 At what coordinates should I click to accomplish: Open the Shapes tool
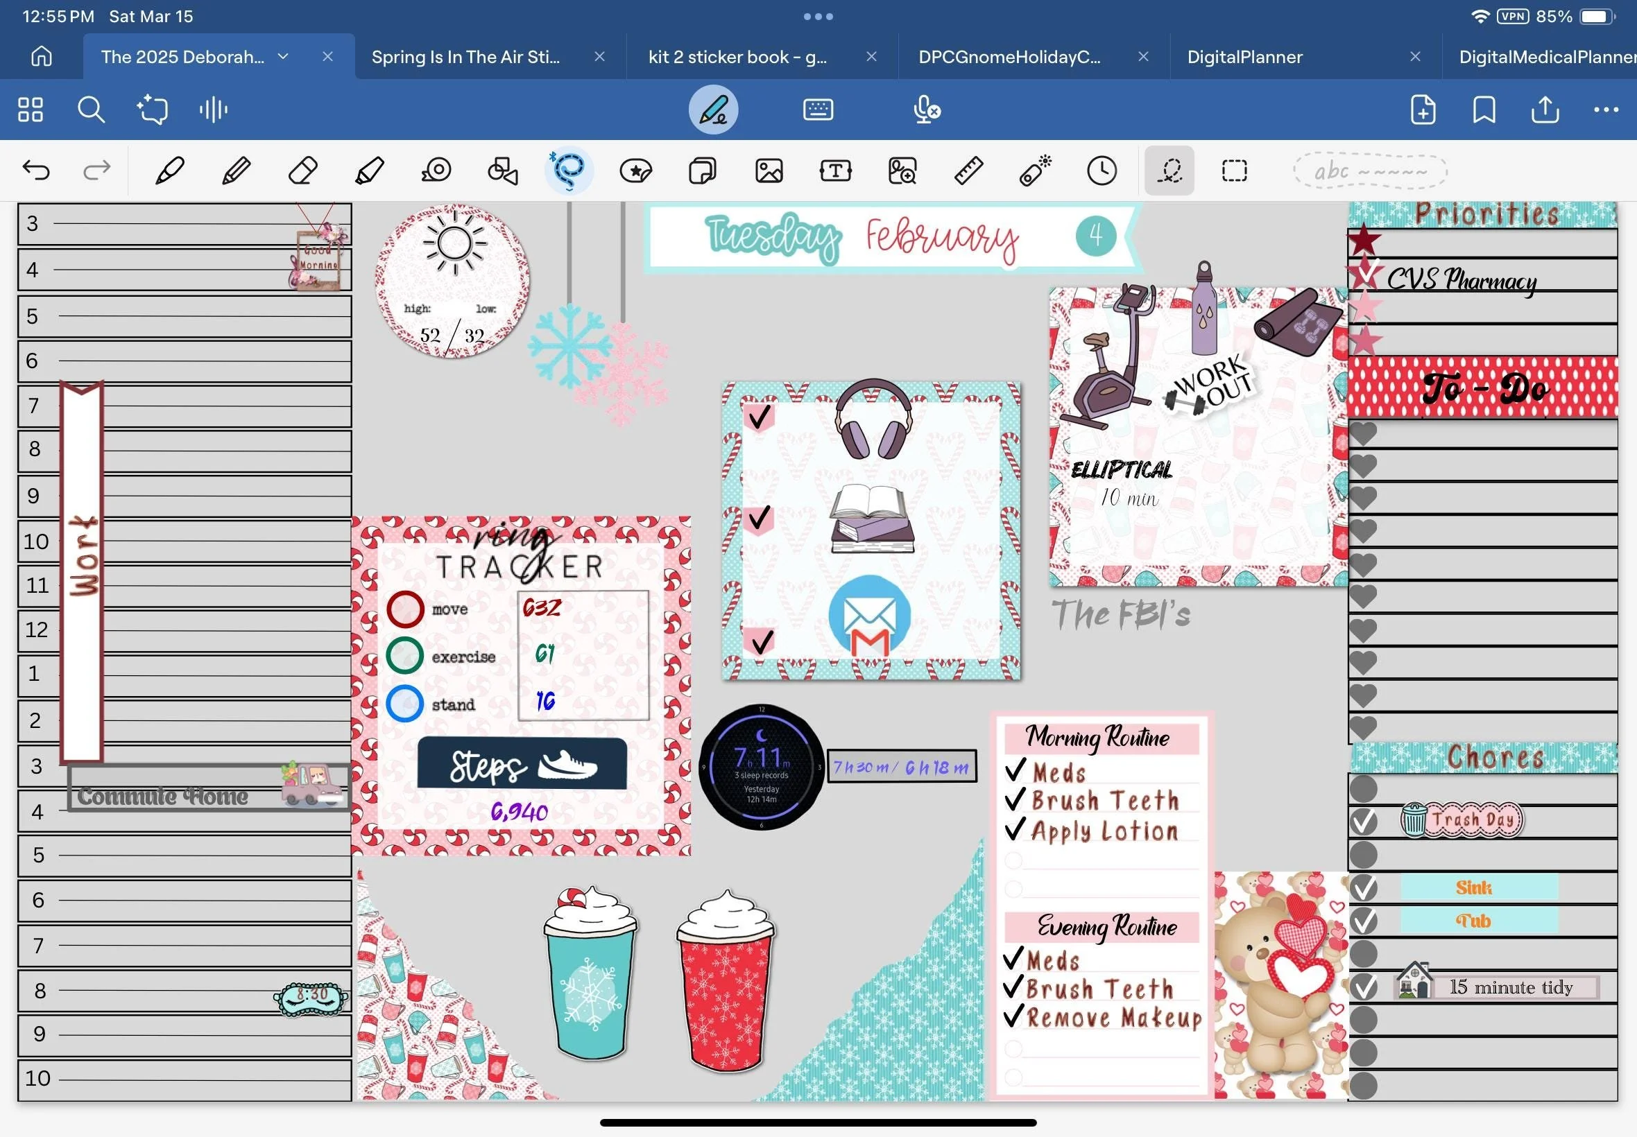[x=502, y=171]
